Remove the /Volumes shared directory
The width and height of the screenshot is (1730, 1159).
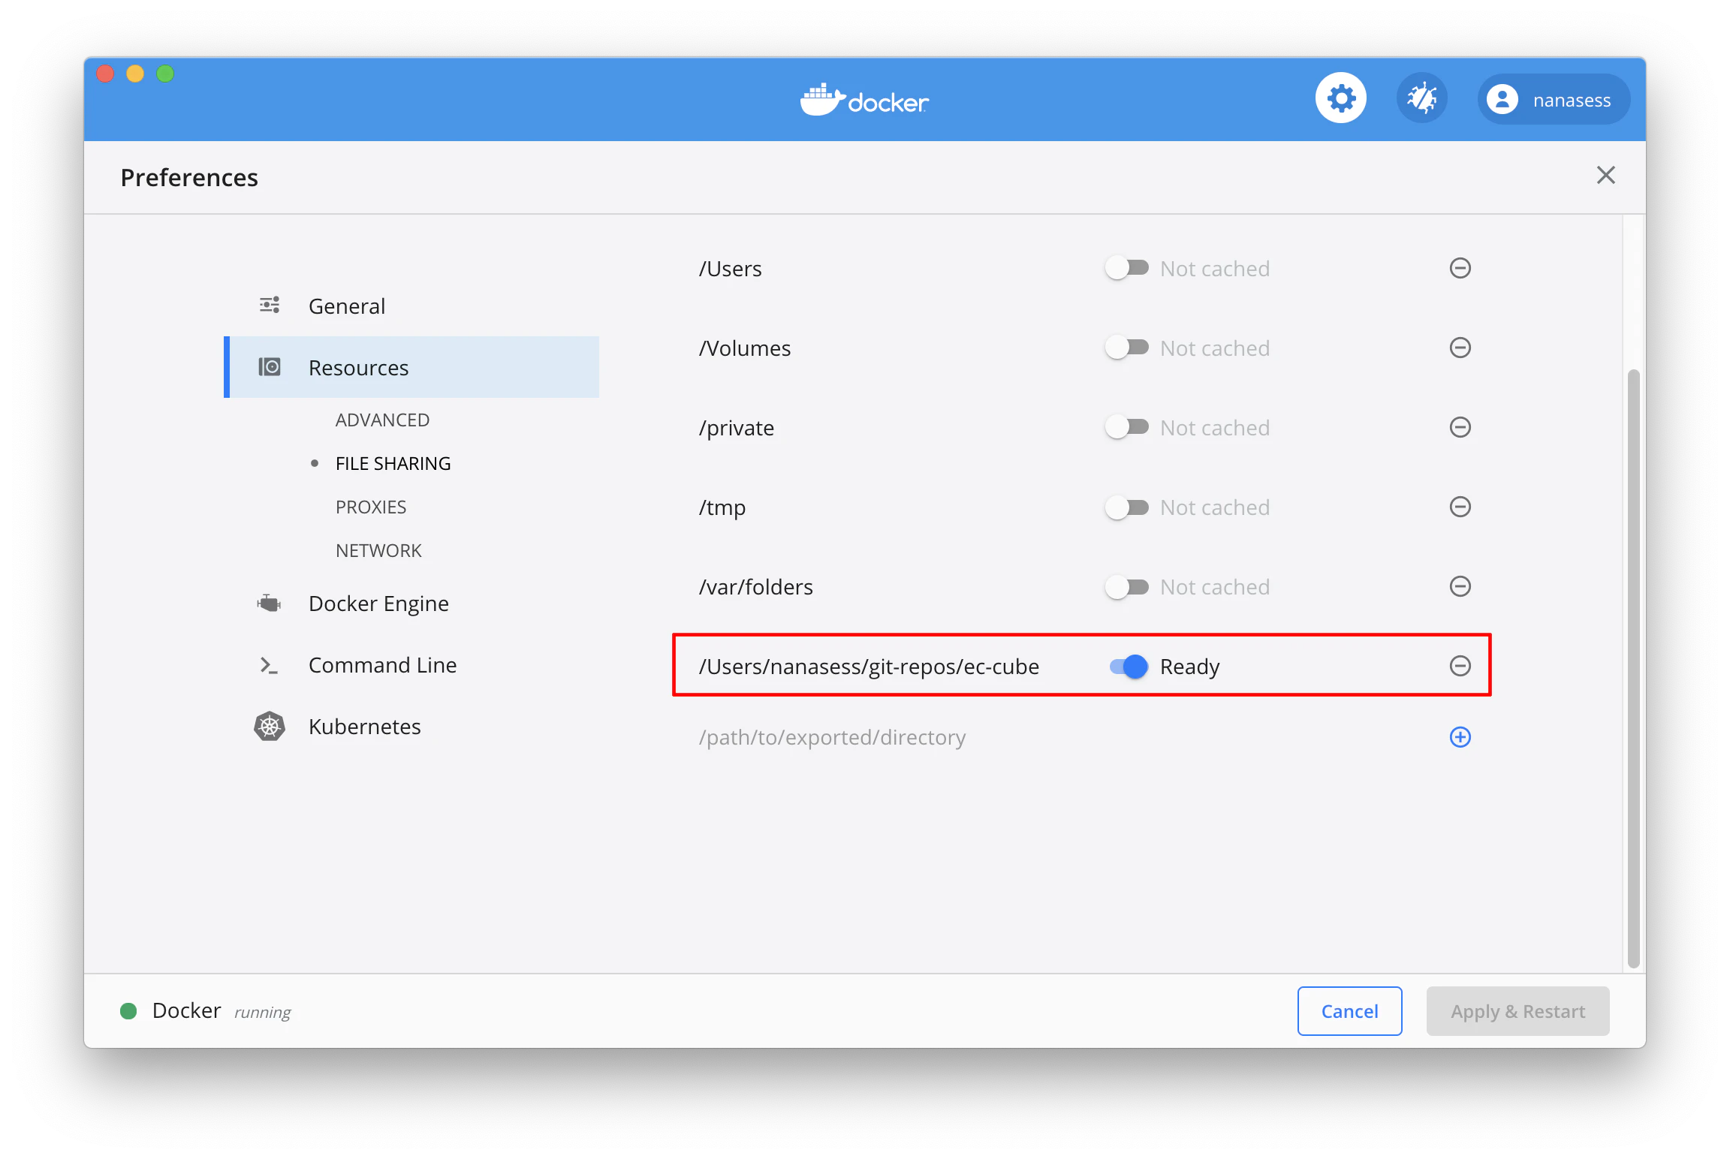pos(1460,348)
